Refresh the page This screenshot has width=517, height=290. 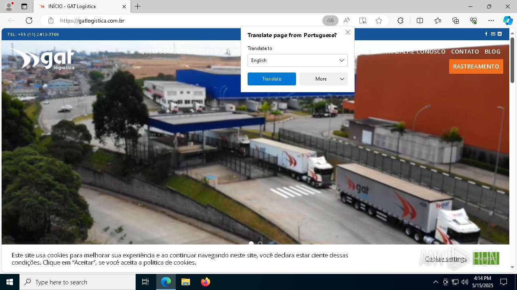pyautogui.click(x=29, y=21)
